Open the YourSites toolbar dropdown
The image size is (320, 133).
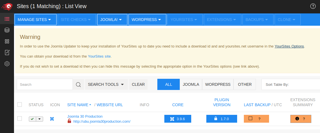click(x=185, y=20)
